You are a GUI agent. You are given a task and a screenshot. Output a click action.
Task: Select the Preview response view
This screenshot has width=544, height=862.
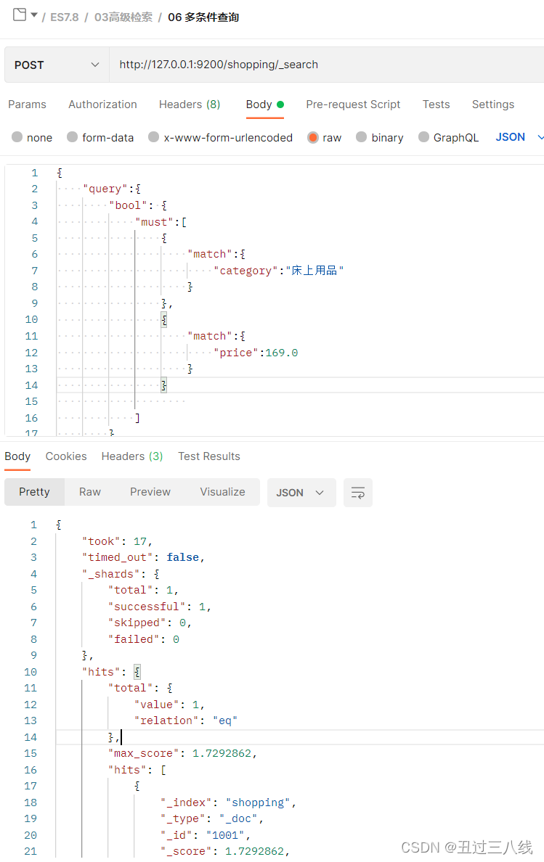[x=150, y=492]
